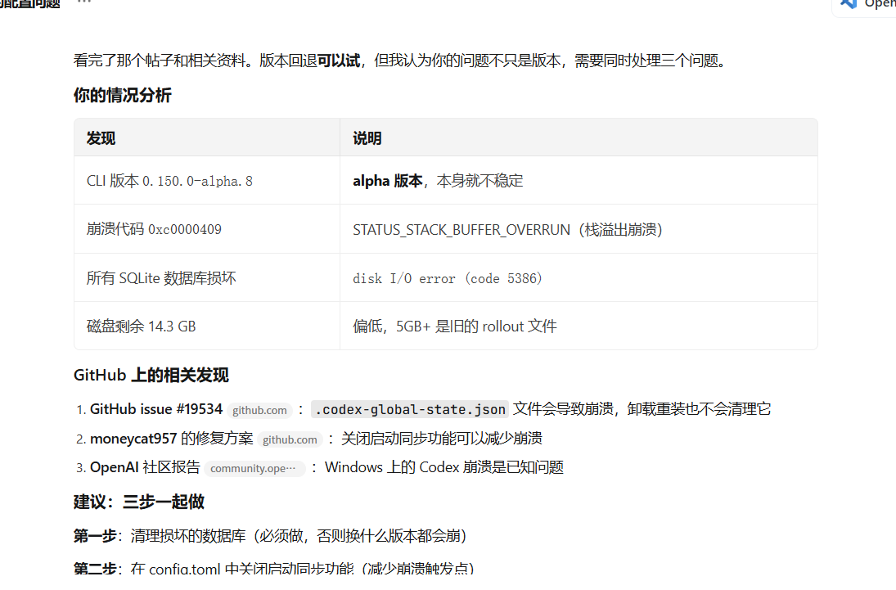
Task: Open the github.com citation for issue #19534
Action: pyautogui.click(x=259, y=411)
